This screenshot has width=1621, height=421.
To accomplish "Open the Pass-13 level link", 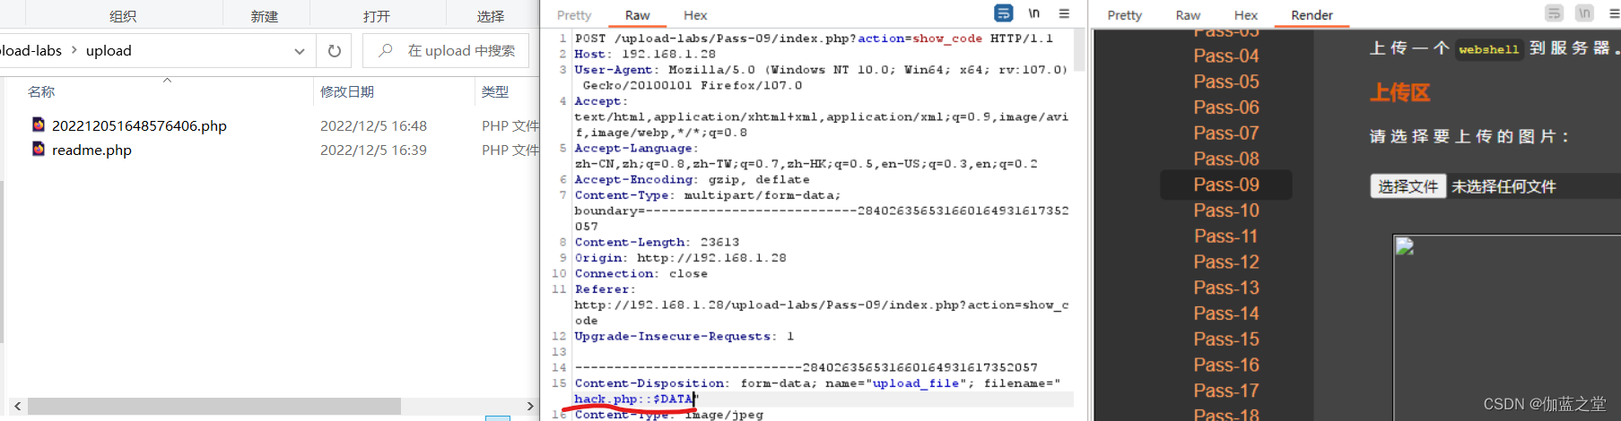I will (x=1226, y=288).
